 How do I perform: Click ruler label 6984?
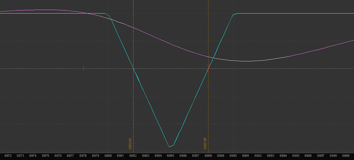click(158, 156)
